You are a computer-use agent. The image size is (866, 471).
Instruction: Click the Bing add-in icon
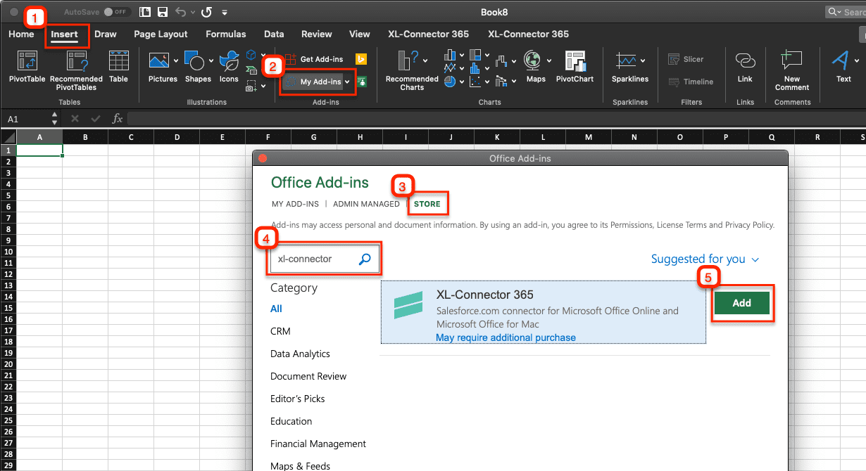tap(361, 59)
